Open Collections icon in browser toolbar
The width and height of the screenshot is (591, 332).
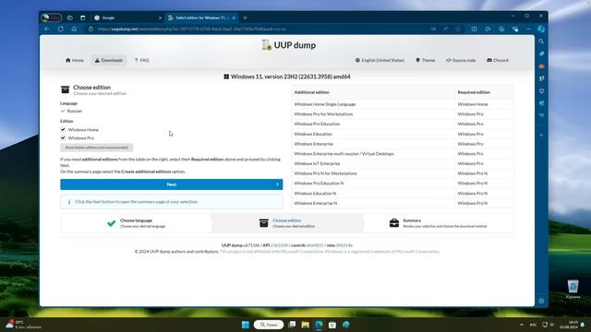(x=501, y=29)
